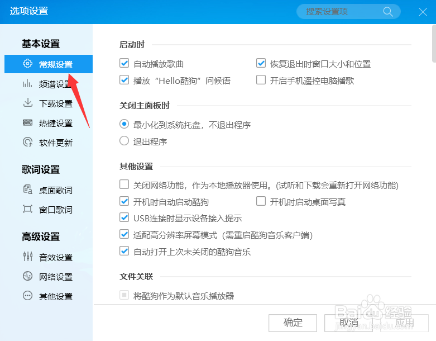The image size is (436, 341).
Task: Open 音效设置 menu item
Action: (49, 257)
